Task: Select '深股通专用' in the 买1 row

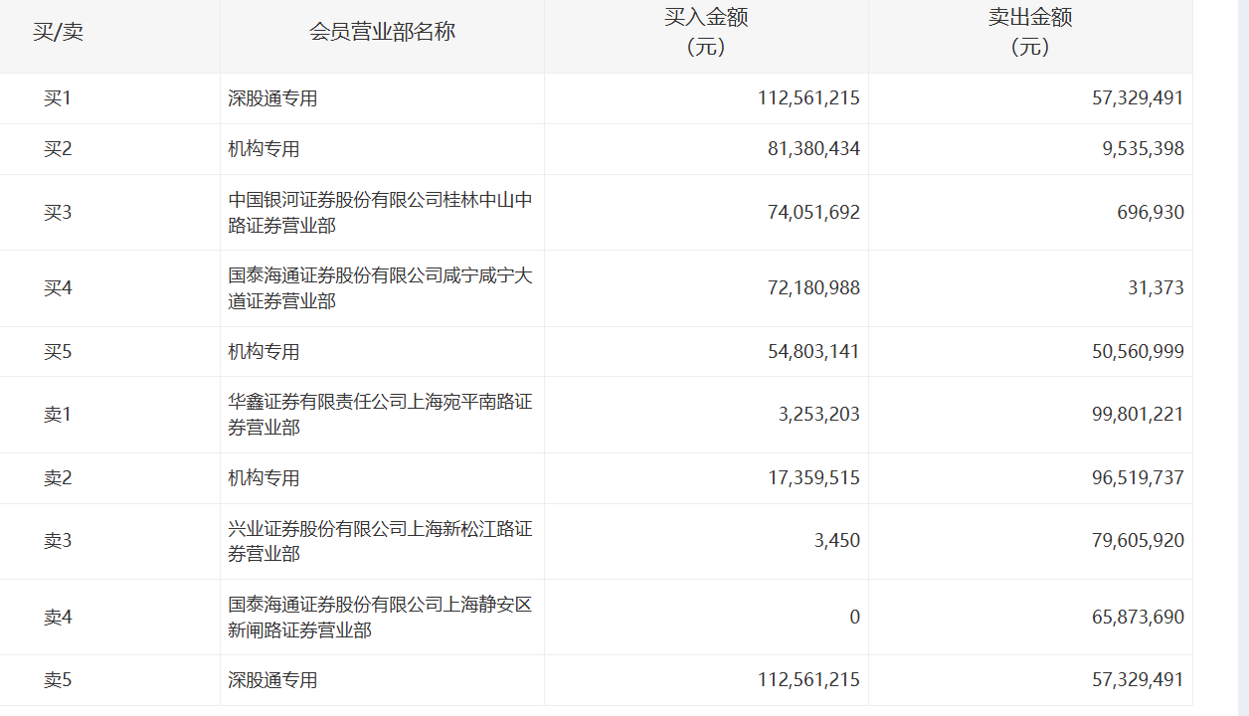Action: pos(272,98)
